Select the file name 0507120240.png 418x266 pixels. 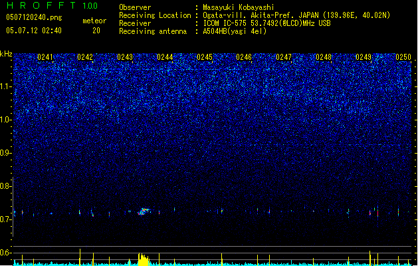34,17
